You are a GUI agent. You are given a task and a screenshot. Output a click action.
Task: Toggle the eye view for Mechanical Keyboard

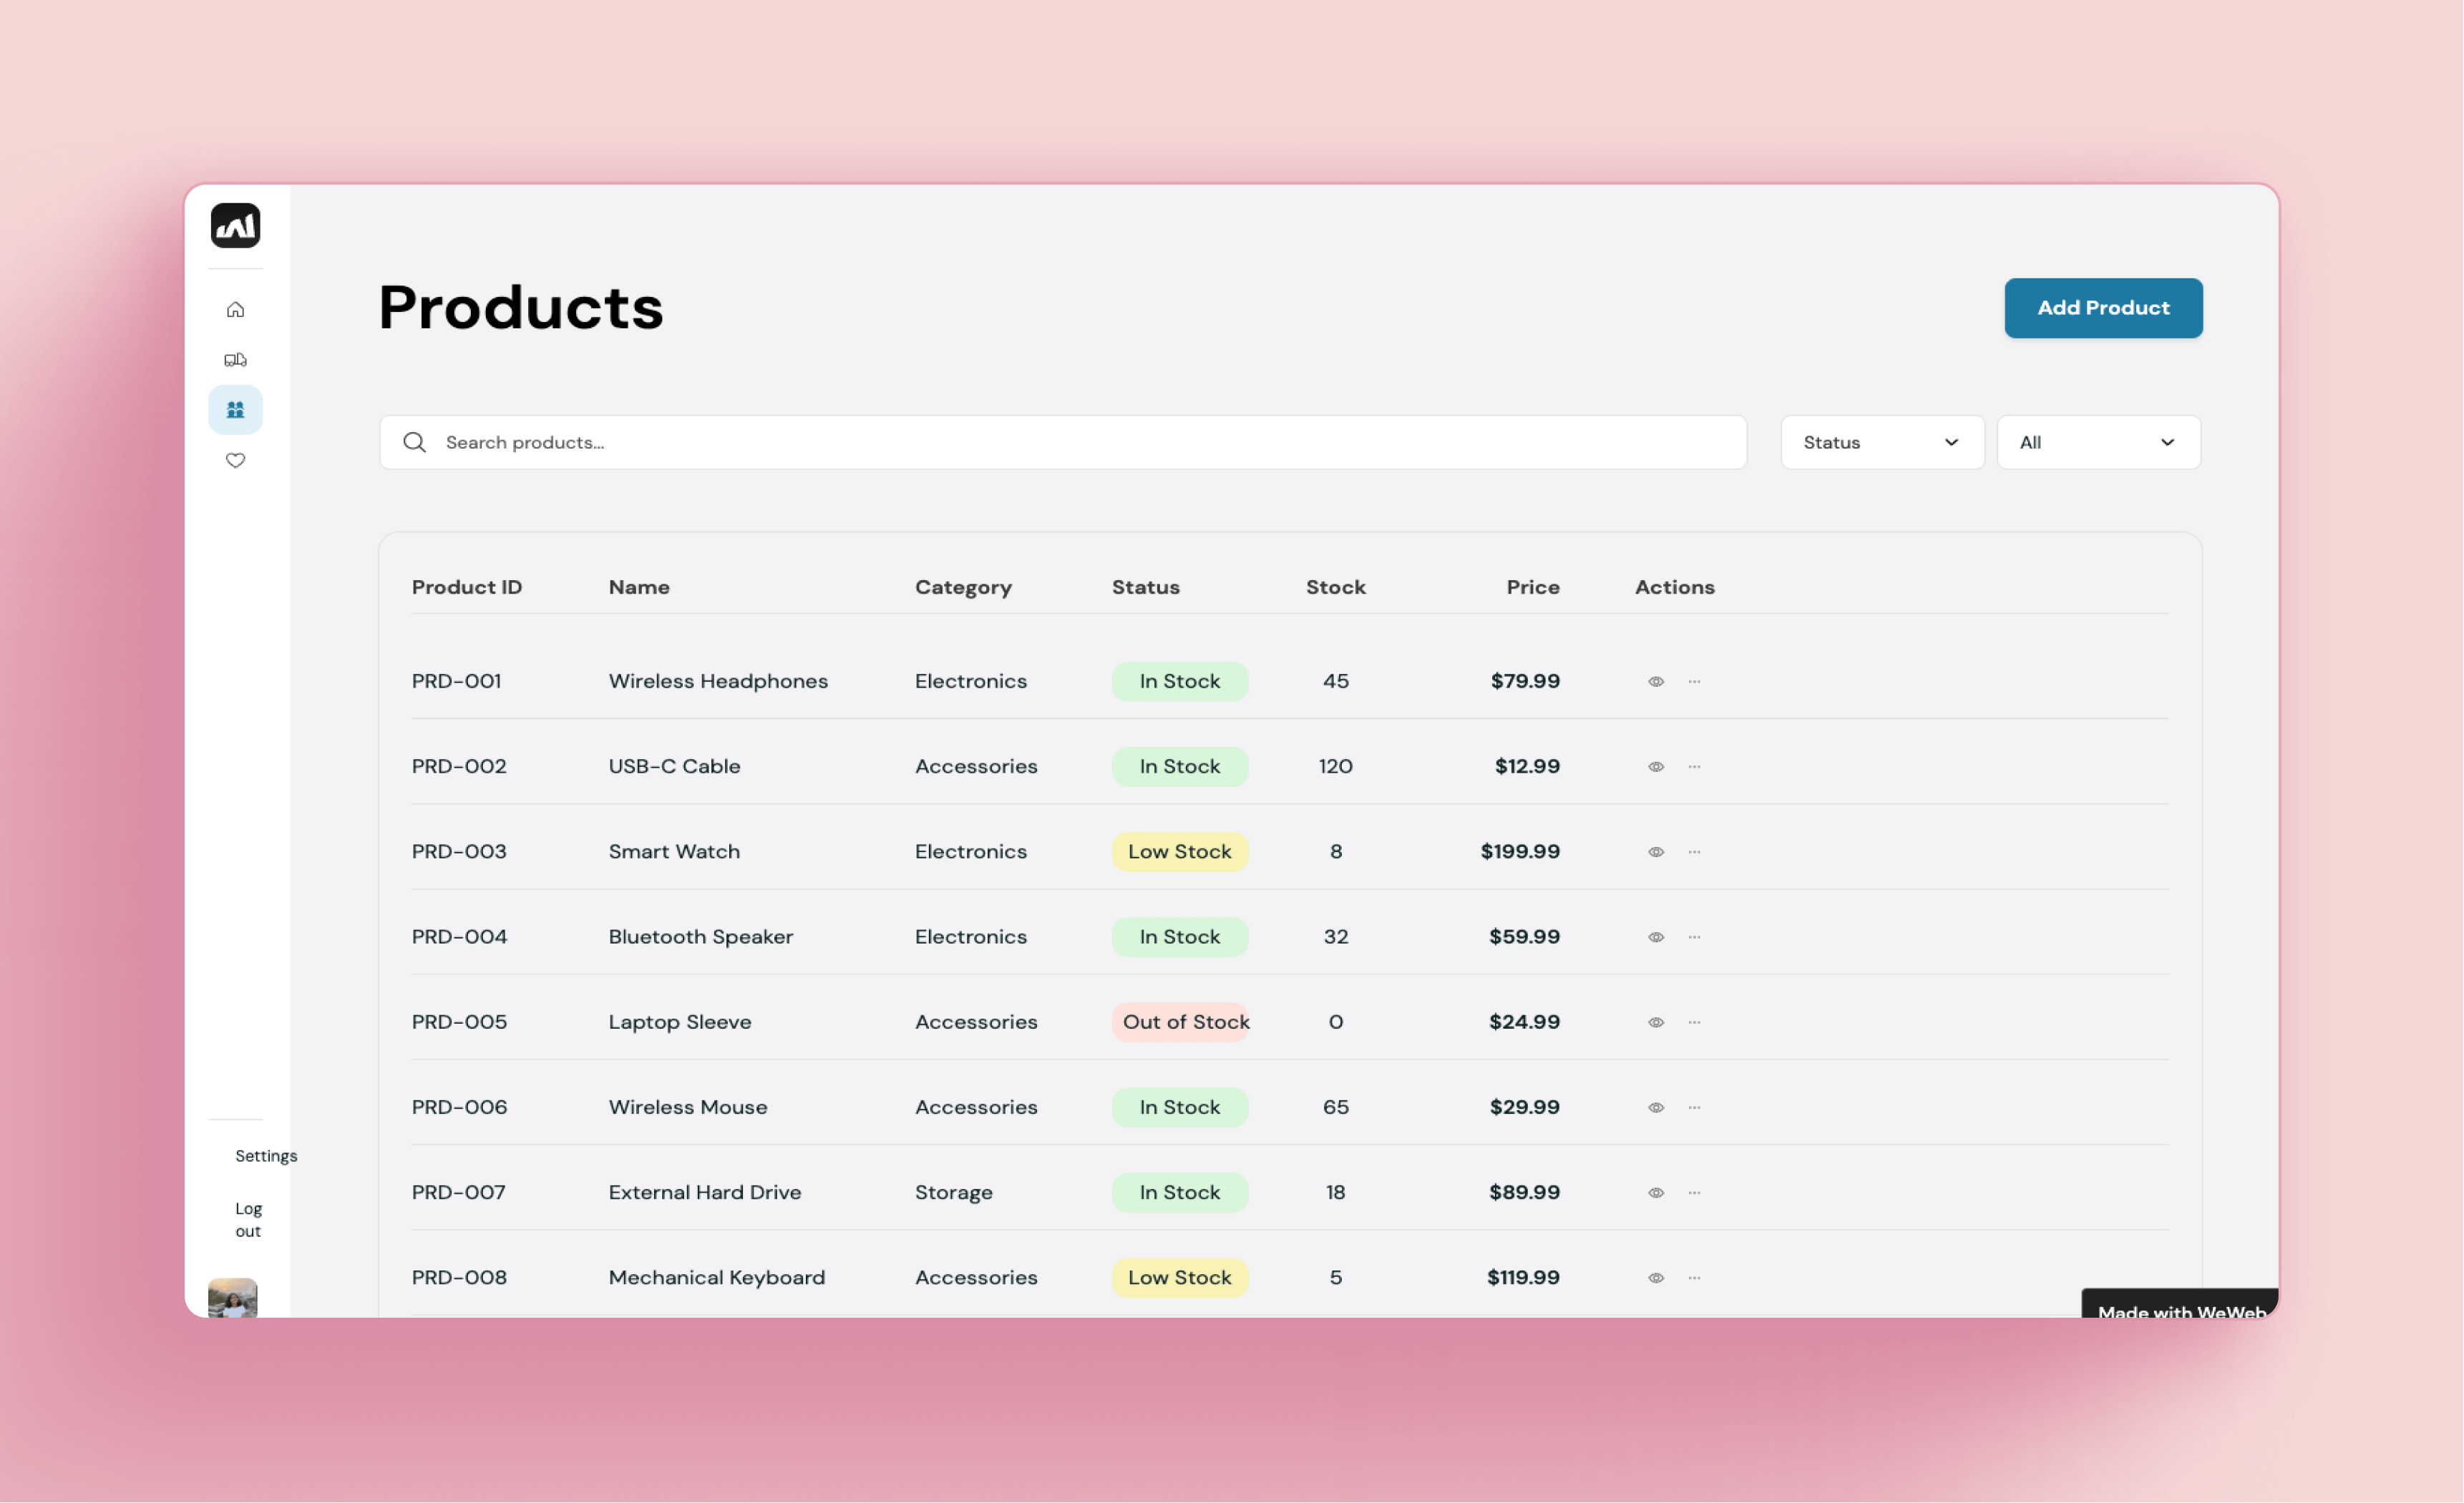click(1656, 1277)
